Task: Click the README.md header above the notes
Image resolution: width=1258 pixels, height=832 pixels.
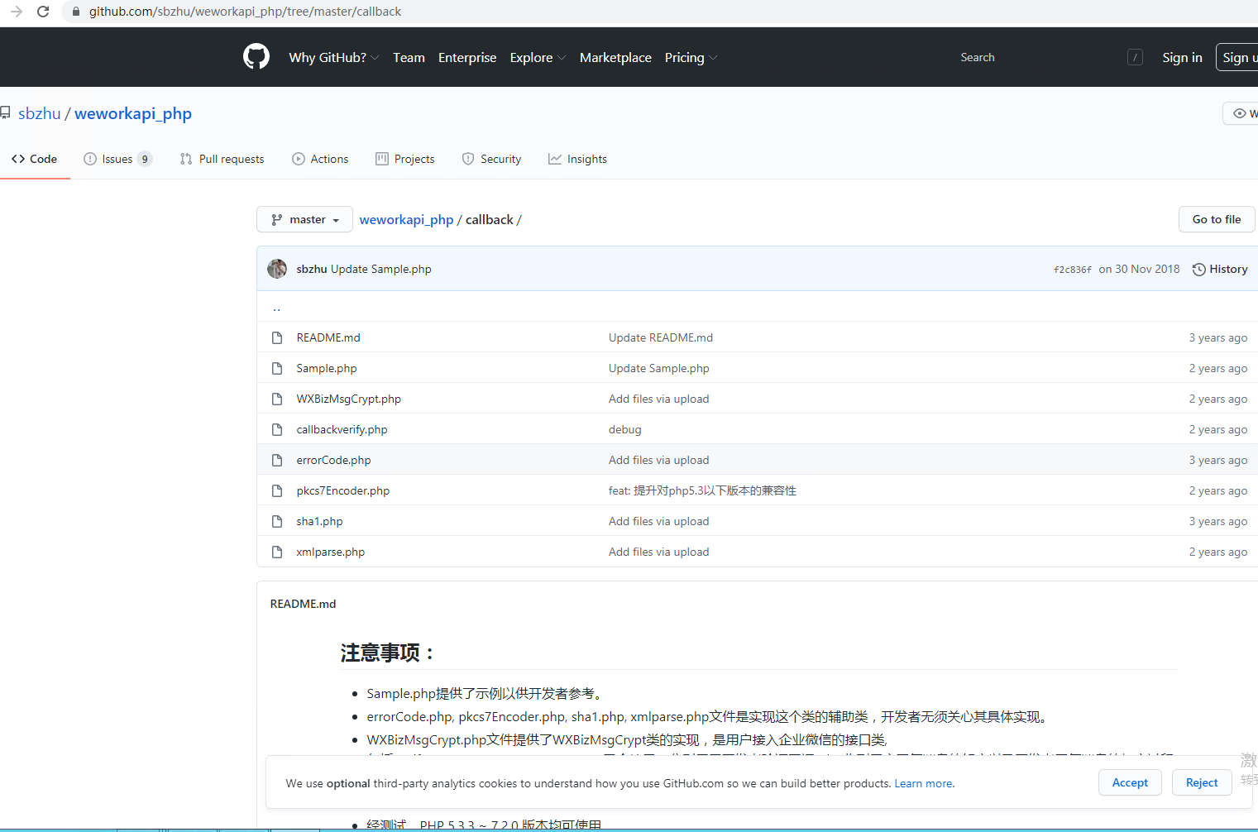Action: pyautogui.click(x=303, y=604)
